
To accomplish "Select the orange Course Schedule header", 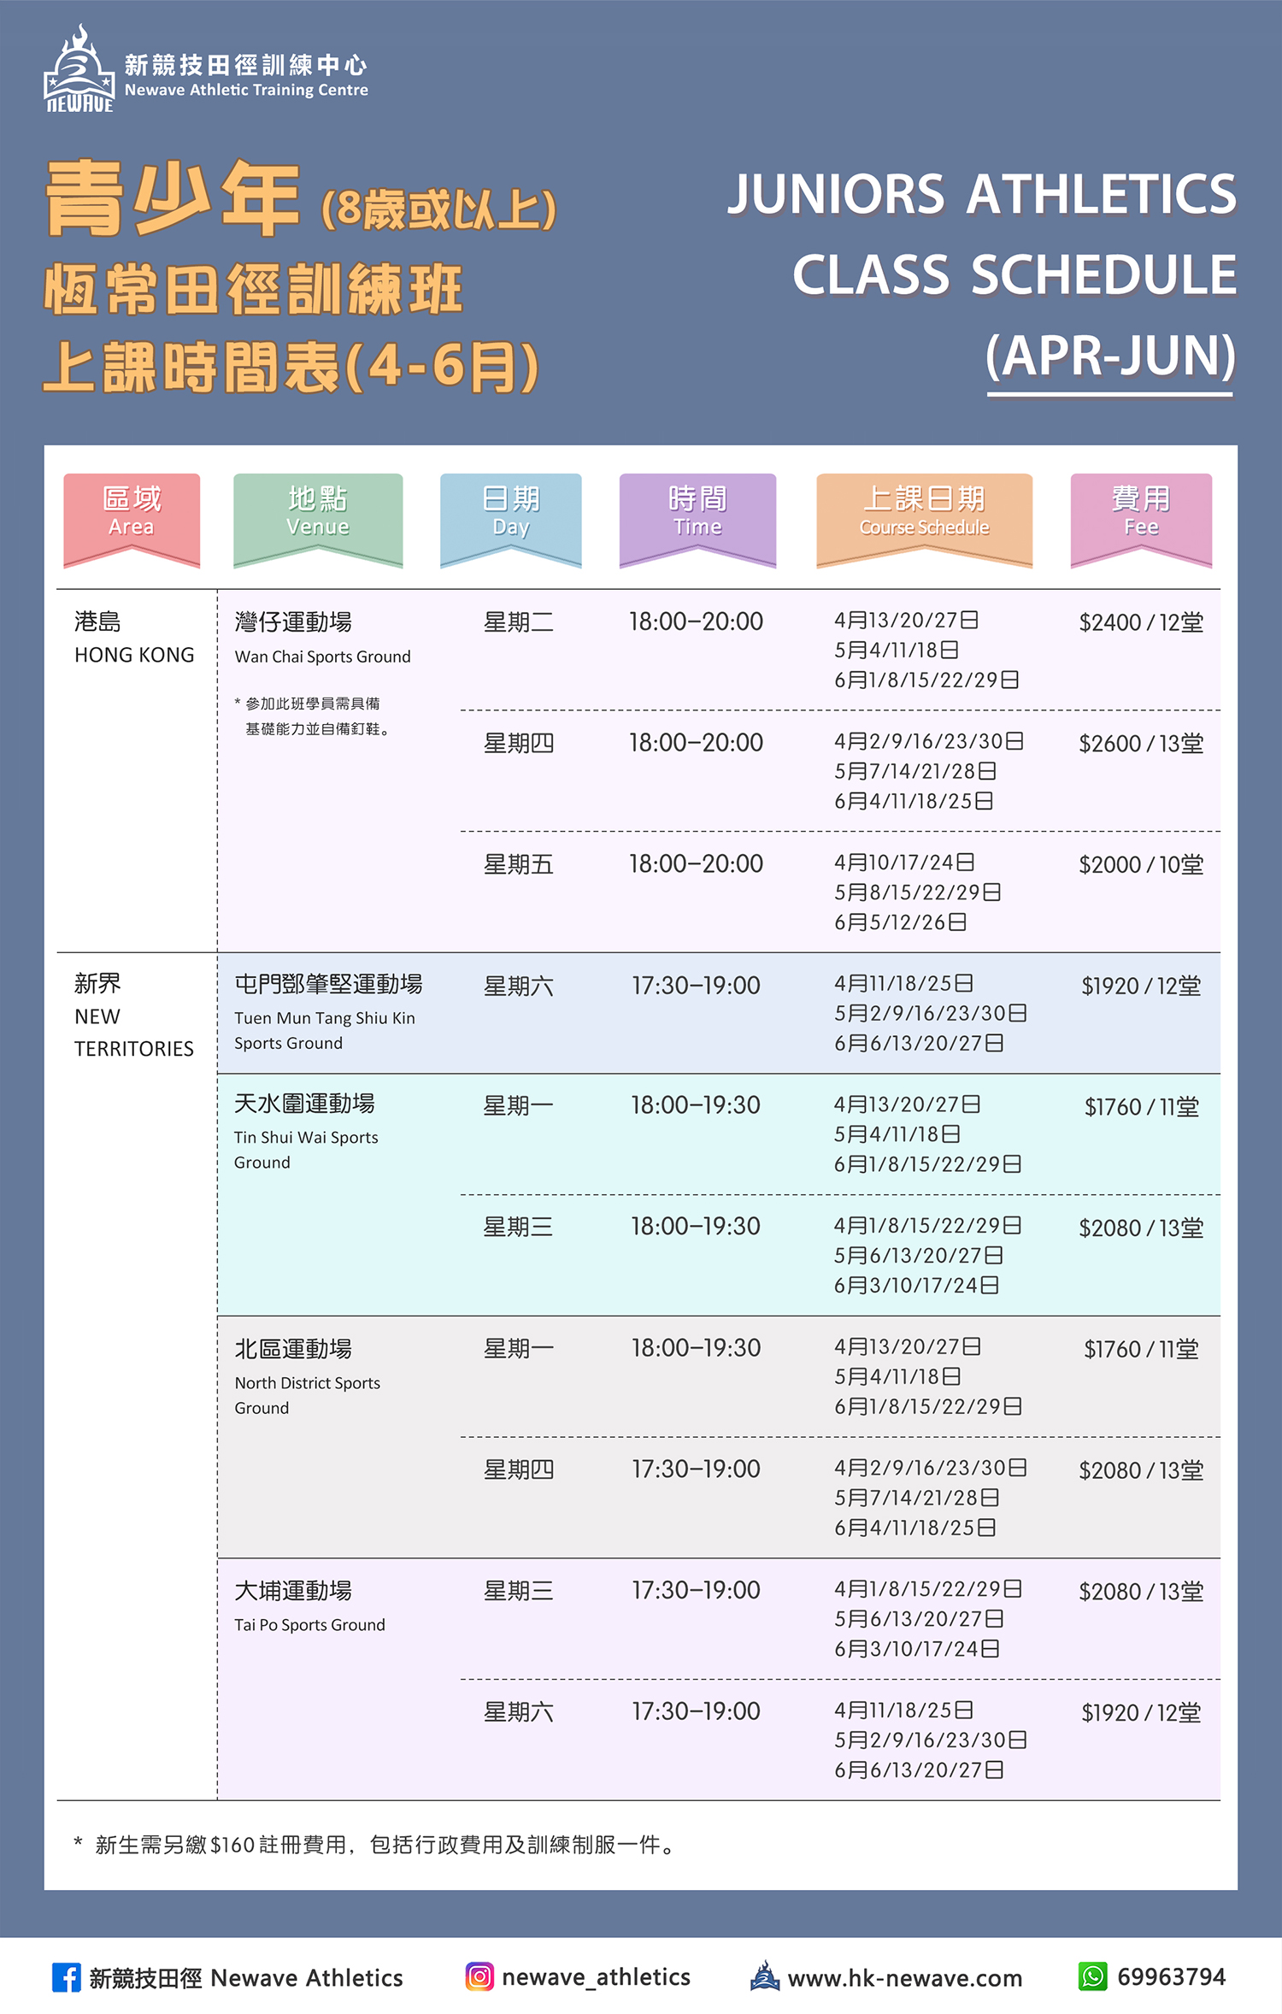I will tap(924, 515).
